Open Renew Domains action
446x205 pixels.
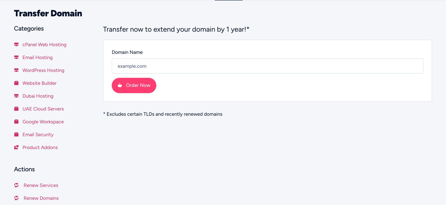(41, 198)
